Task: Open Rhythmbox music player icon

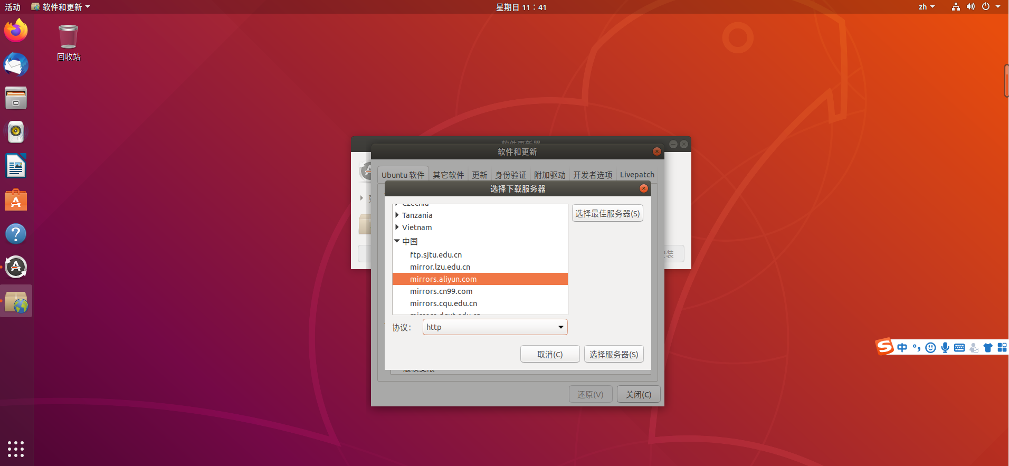Action: tap(16, 132)
